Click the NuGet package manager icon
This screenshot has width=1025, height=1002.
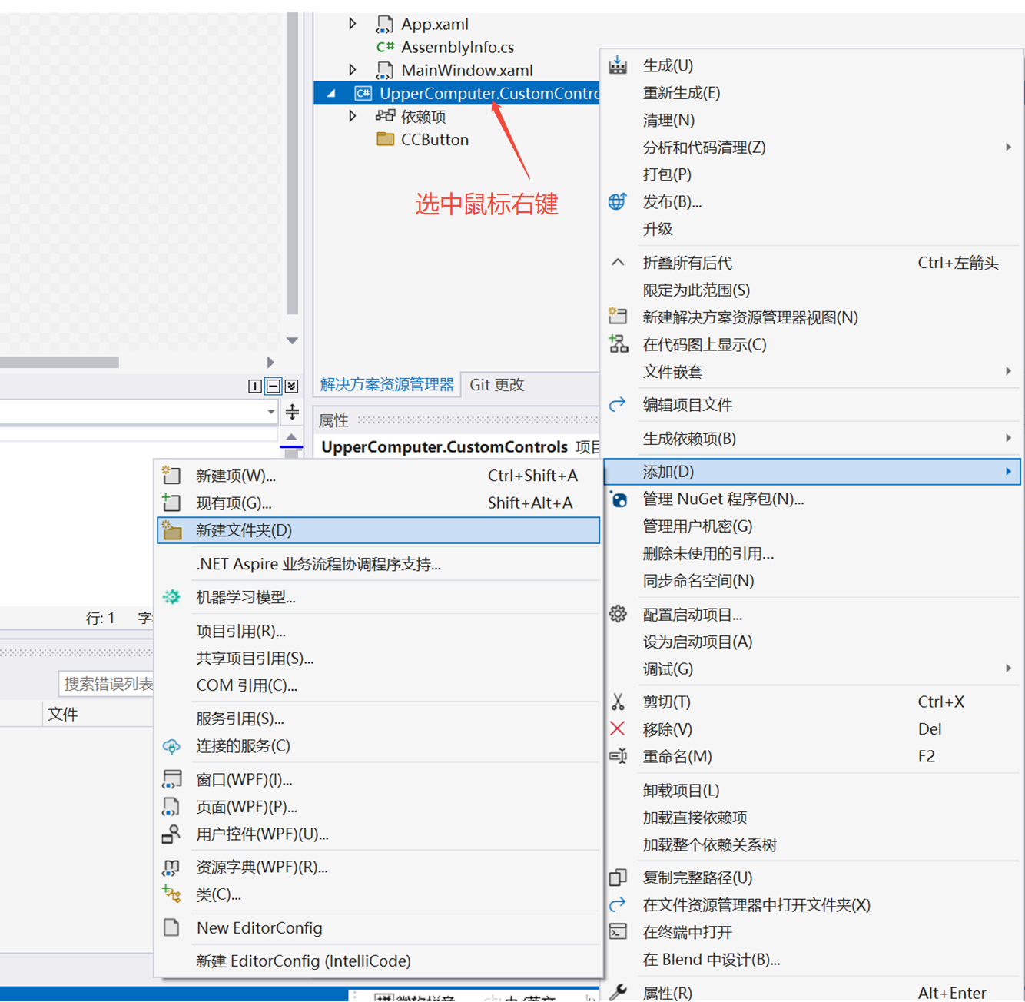coord(619,499)
